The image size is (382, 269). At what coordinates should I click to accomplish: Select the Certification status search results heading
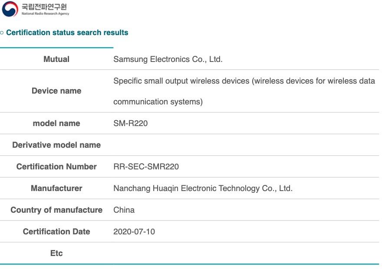click(67, 32)
